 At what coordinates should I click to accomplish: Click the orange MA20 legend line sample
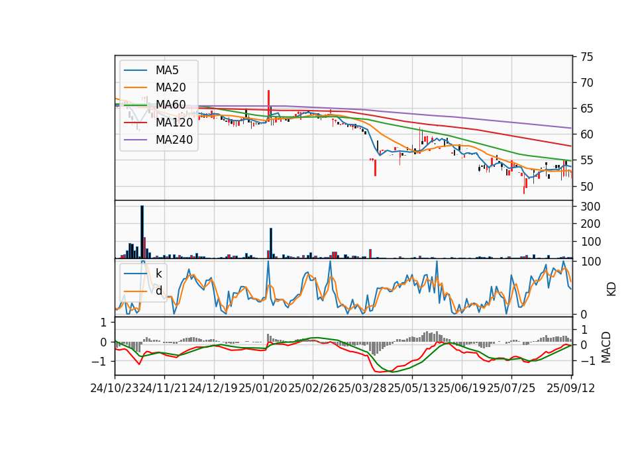pos(135,87)
